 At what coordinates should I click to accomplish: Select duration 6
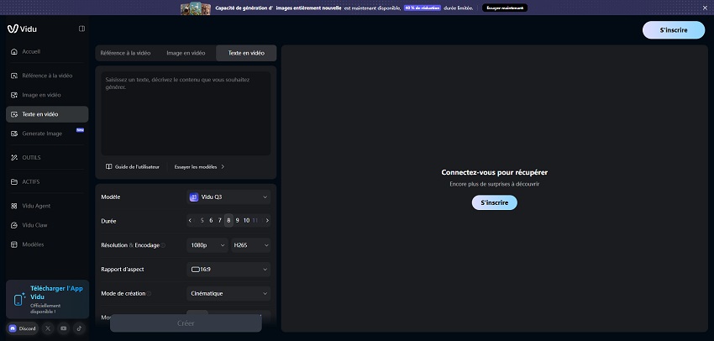coord(211,221)
